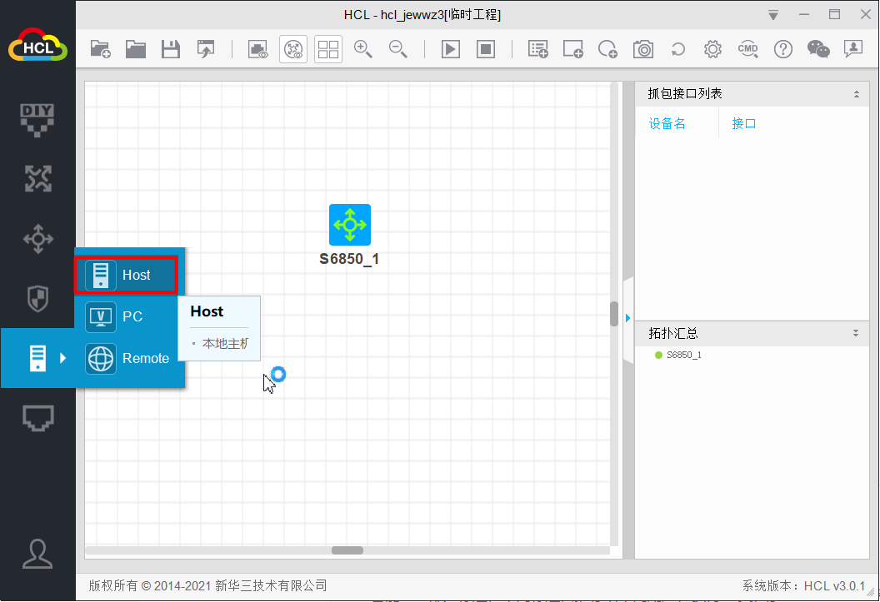Click the terminal devices sidebar category
The height and width of the screenshot is (602, 880).
[x=37, y=357]
